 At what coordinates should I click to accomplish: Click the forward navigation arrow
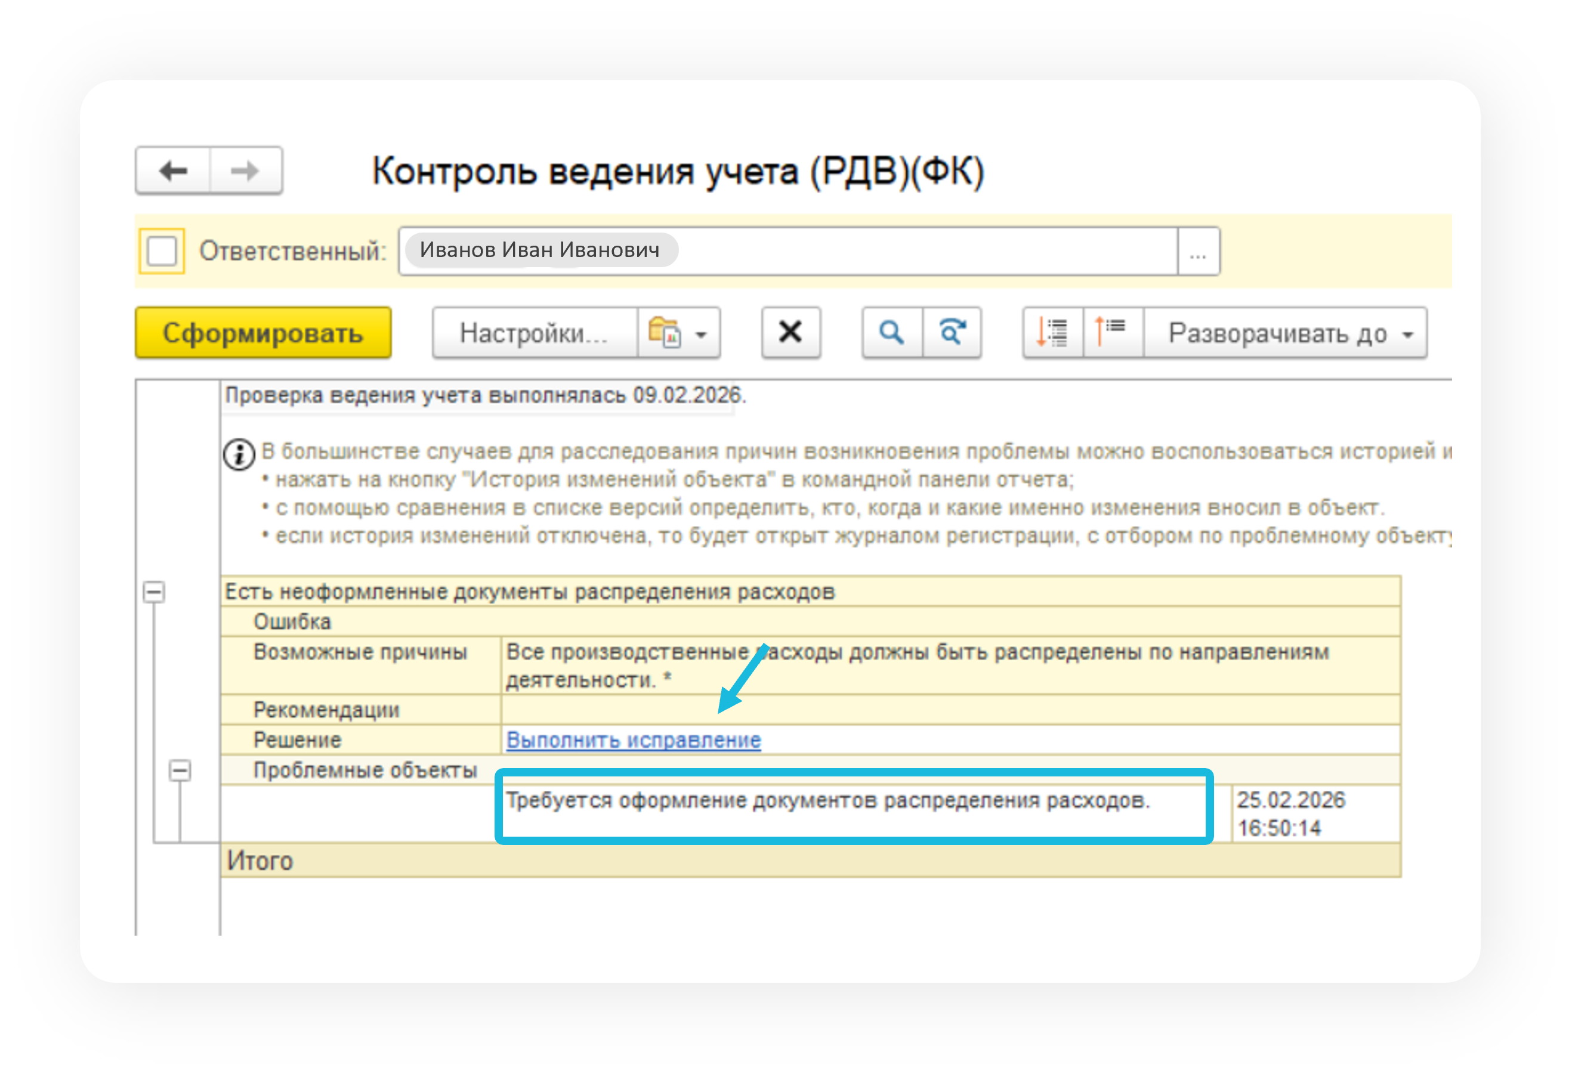pyautogui.click(x=245, y=171)
